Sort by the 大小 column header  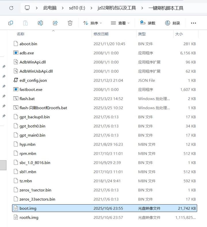(179, 34)
